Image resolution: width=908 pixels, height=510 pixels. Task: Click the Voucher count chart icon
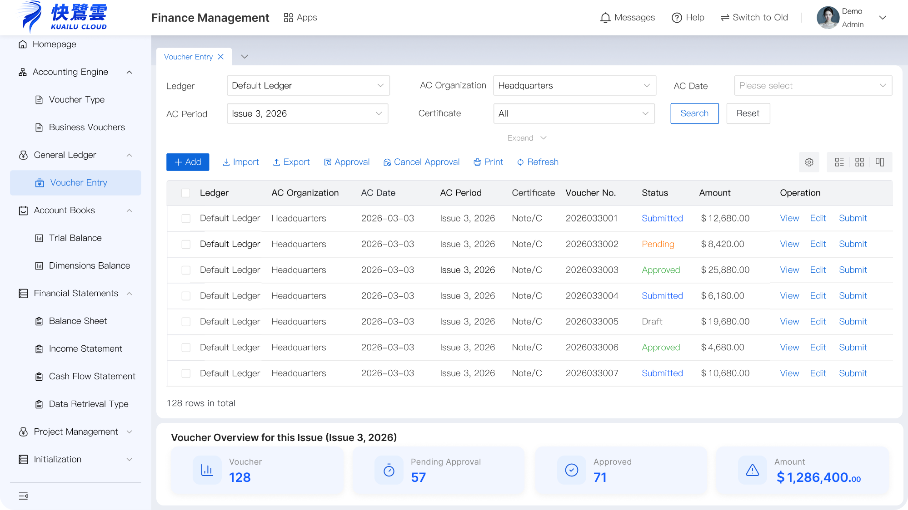[x=207, y=470]
